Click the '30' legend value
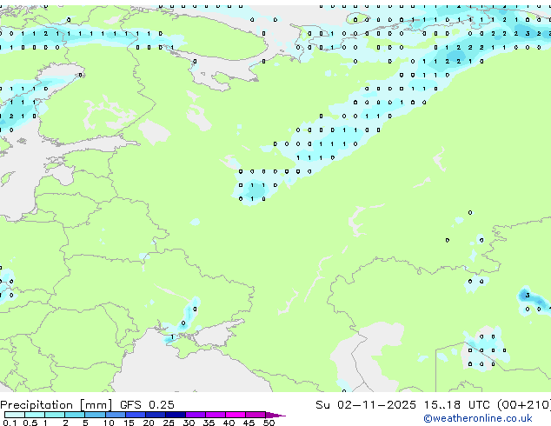The image size is (551, 426). point(189,423)
